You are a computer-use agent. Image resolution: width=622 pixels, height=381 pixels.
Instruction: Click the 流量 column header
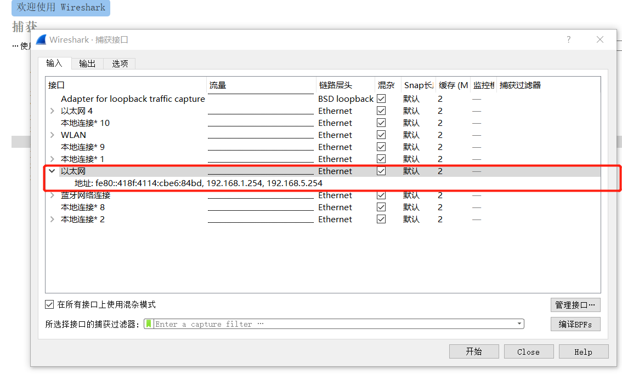click(x=261, y=85)
